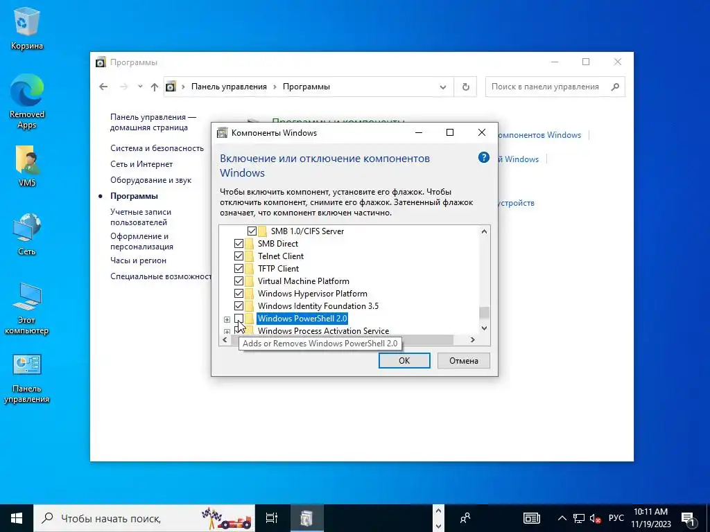Uncheck SMB 1.0/CIFS Server checkbox
710x532 pixels.
[252, 231]
